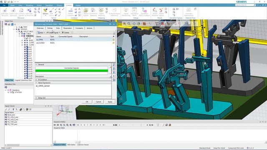Open Path Editor tab
This screenshot has width=267, height=150.
coord(71,145)
